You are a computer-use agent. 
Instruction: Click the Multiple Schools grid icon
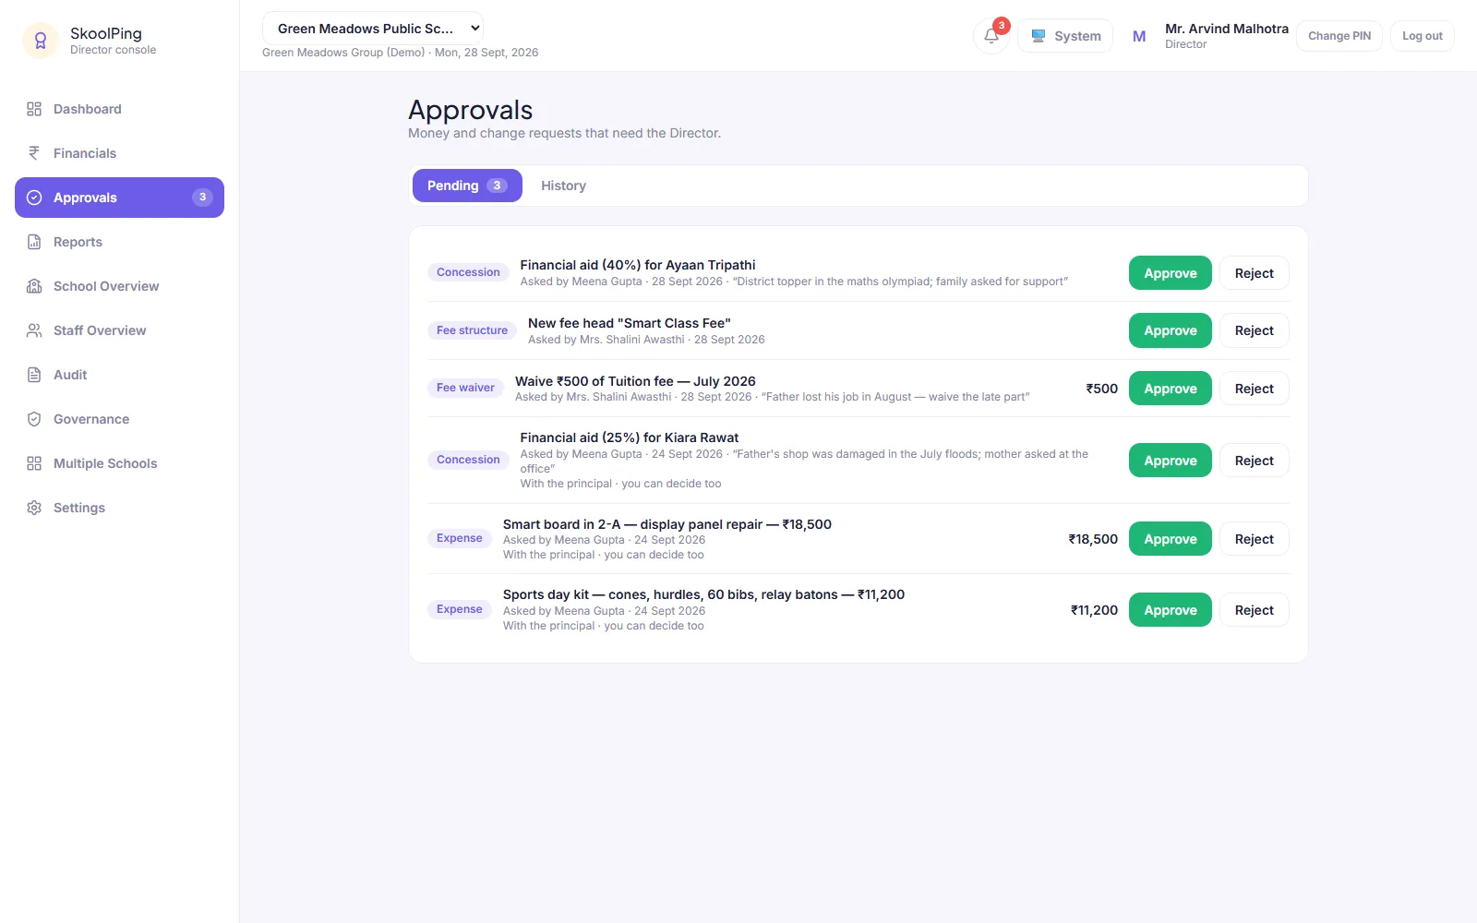click(34, 463)
